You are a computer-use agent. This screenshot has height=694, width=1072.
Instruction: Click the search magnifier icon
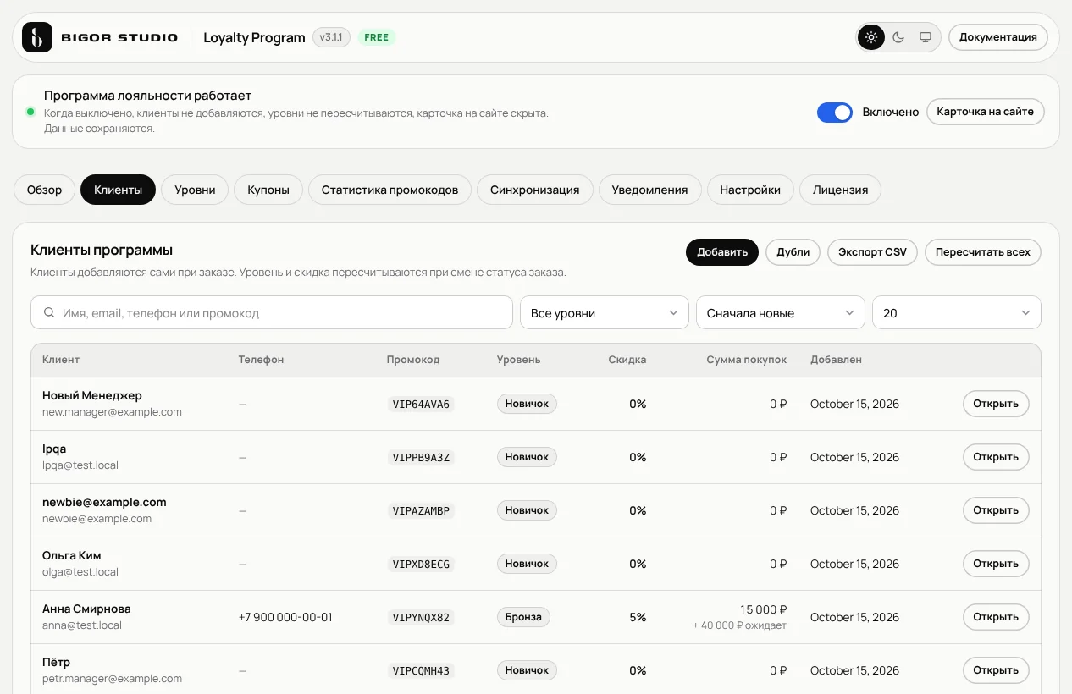[49, 312]
